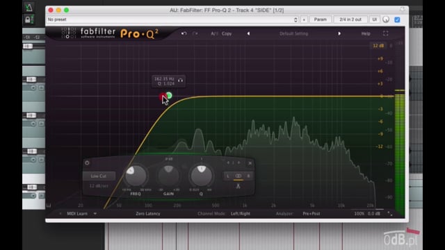Open the No preset selector in AU header
Viewport: 445px width, 250px height.
coord(172,19)
